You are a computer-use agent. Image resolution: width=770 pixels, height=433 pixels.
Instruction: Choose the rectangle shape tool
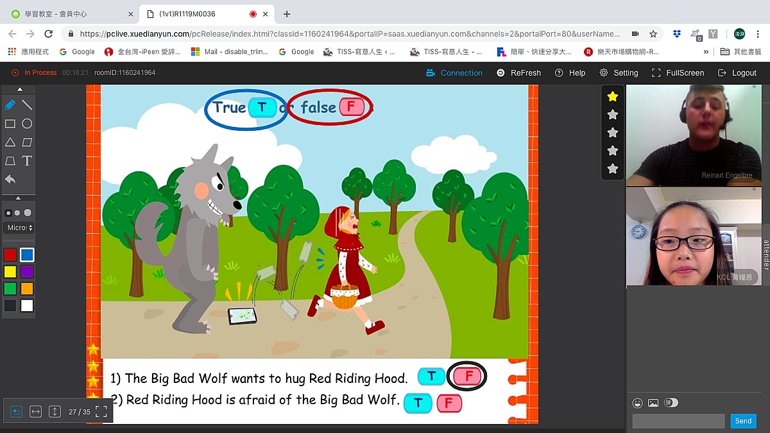point(10,124)
